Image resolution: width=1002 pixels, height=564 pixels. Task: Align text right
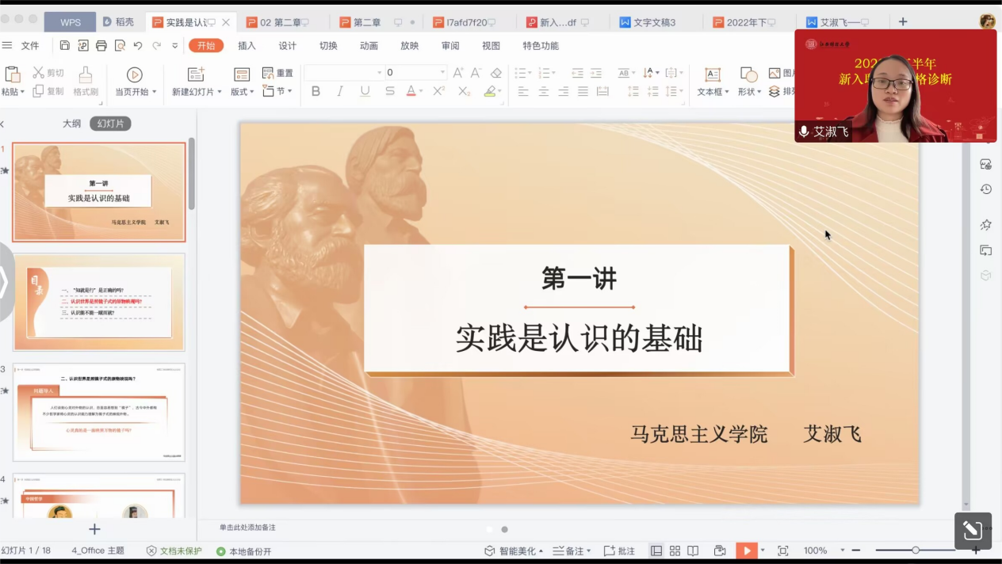coord(563,91)
